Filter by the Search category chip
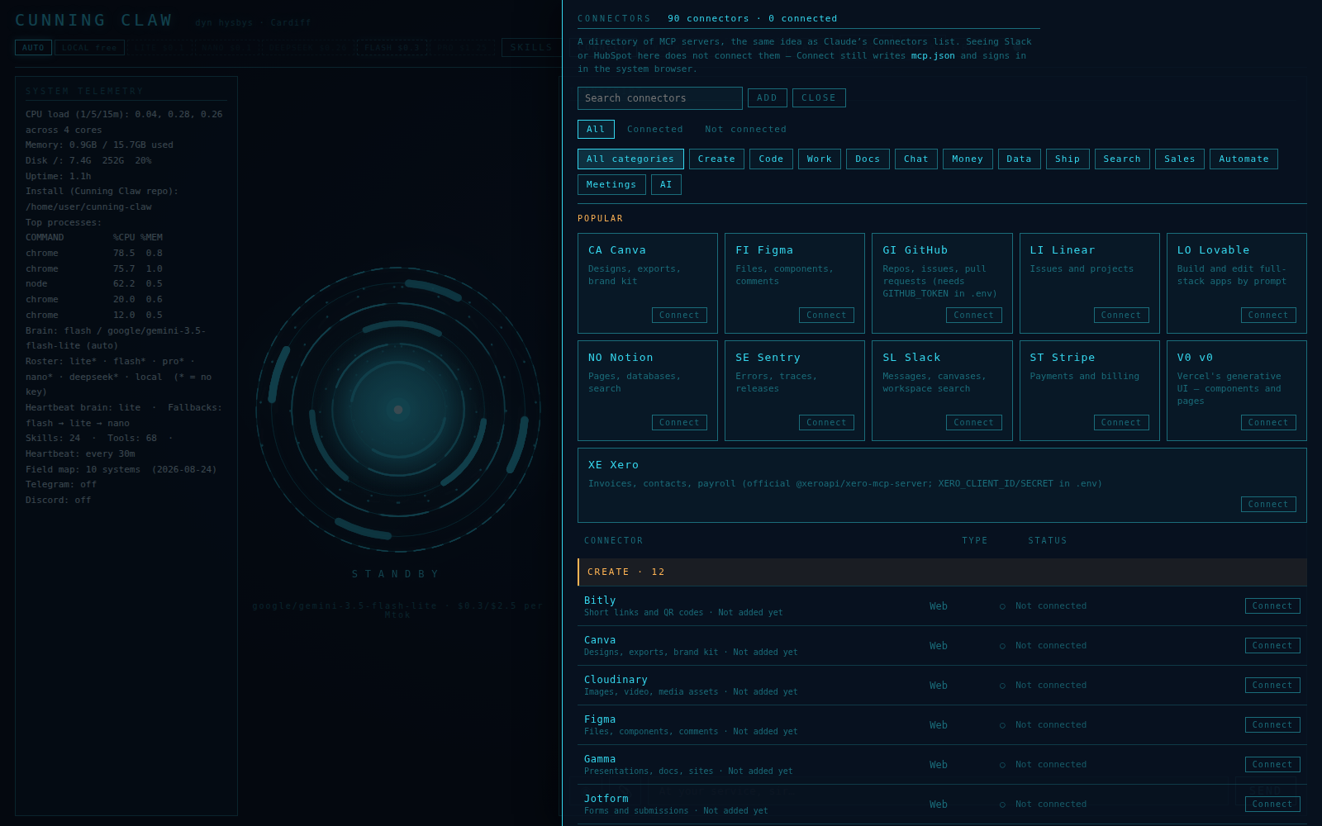 tap(1122, 159)
